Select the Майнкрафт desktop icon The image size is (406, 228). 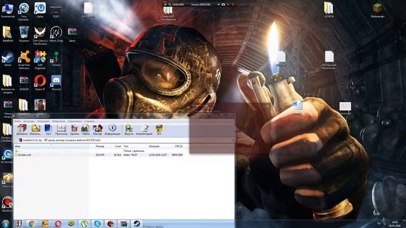tap(377, 10)
